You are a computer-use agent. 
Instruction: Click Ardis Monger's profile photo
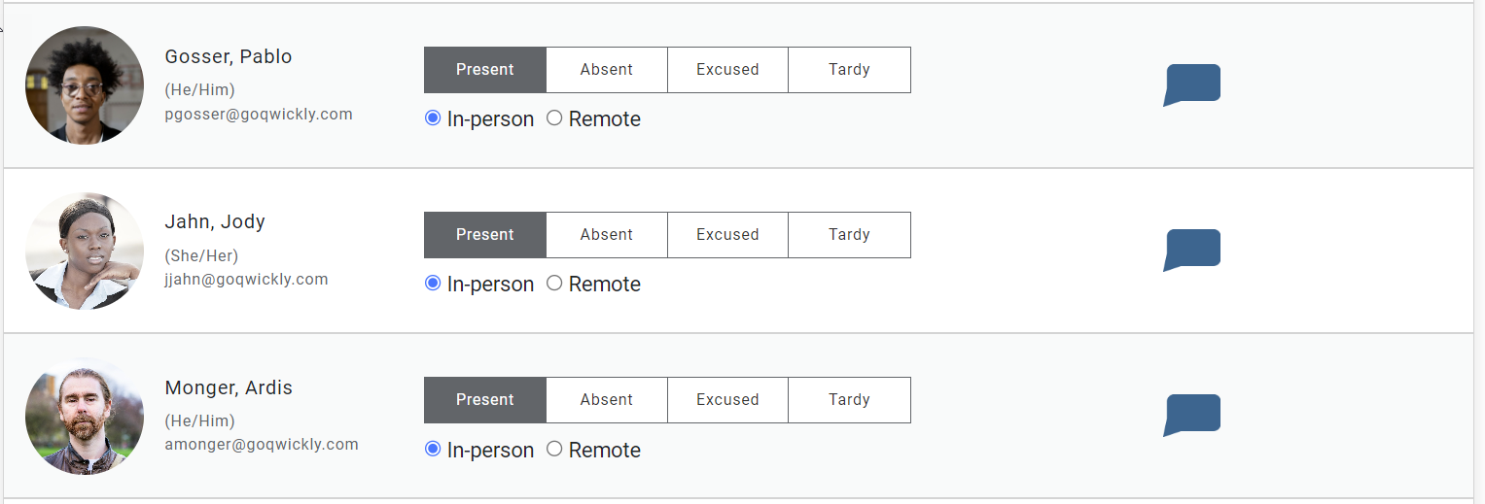pyautogui.click(x=85, y=416)
